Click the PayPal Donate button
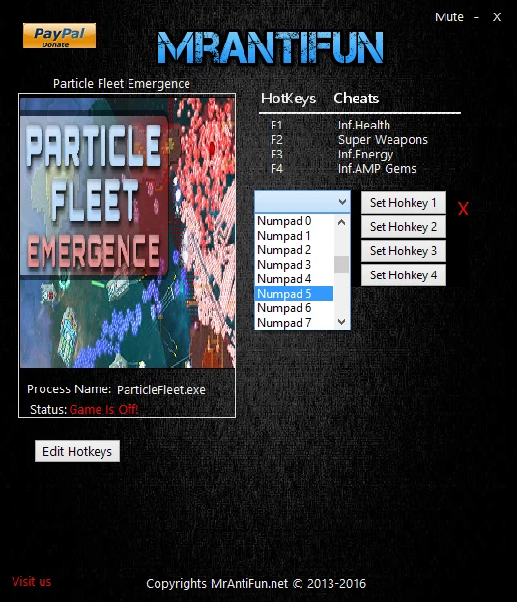This screenshot has height=602, width=517. coord(59,36)
